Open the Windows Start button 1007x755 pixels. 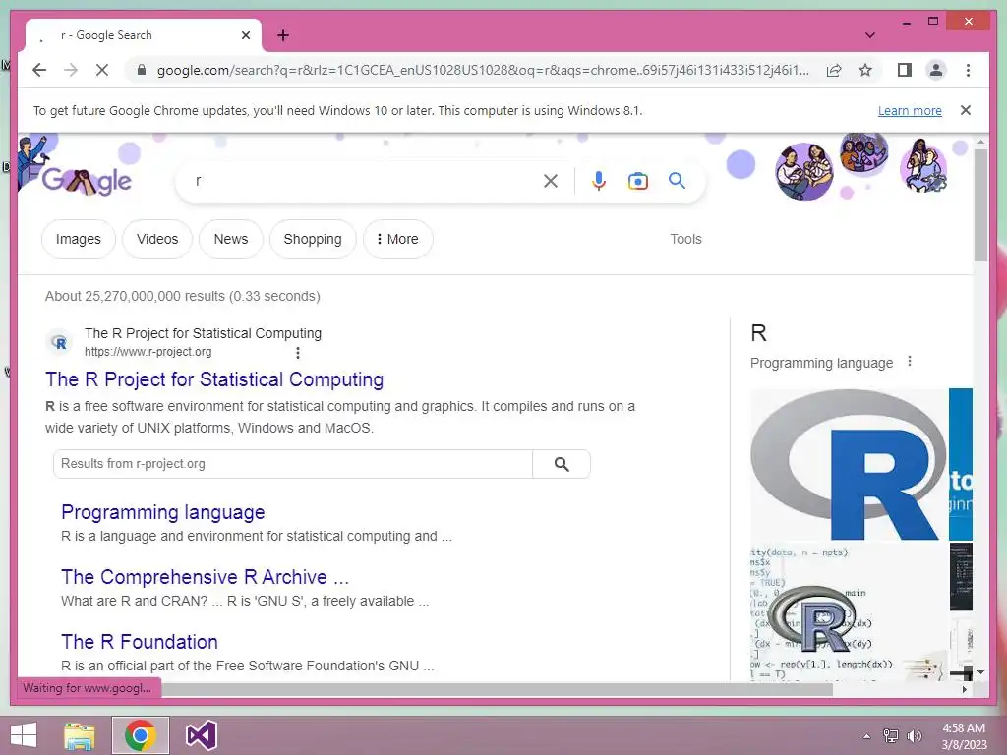pyautogui.click(x=24, y=735)
